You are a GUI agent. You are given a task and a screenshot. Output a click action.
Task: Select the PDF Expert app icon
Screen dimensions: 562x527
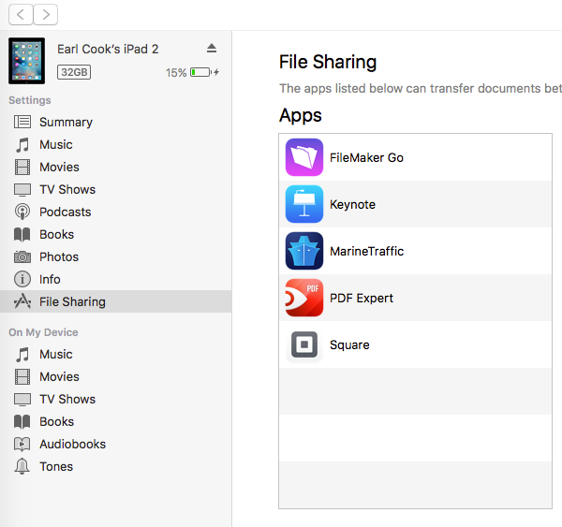coord(304,298)
